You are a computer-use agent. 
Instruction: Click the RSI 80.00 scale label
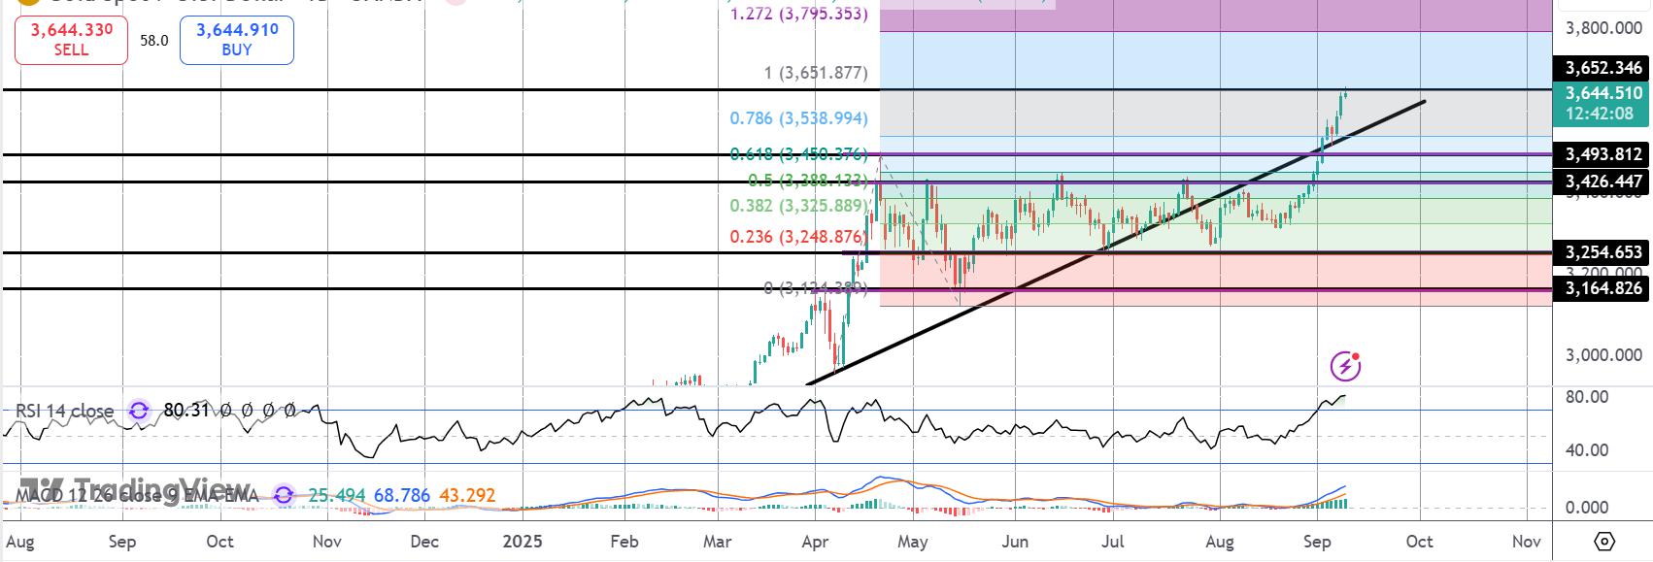(1587, 397)
